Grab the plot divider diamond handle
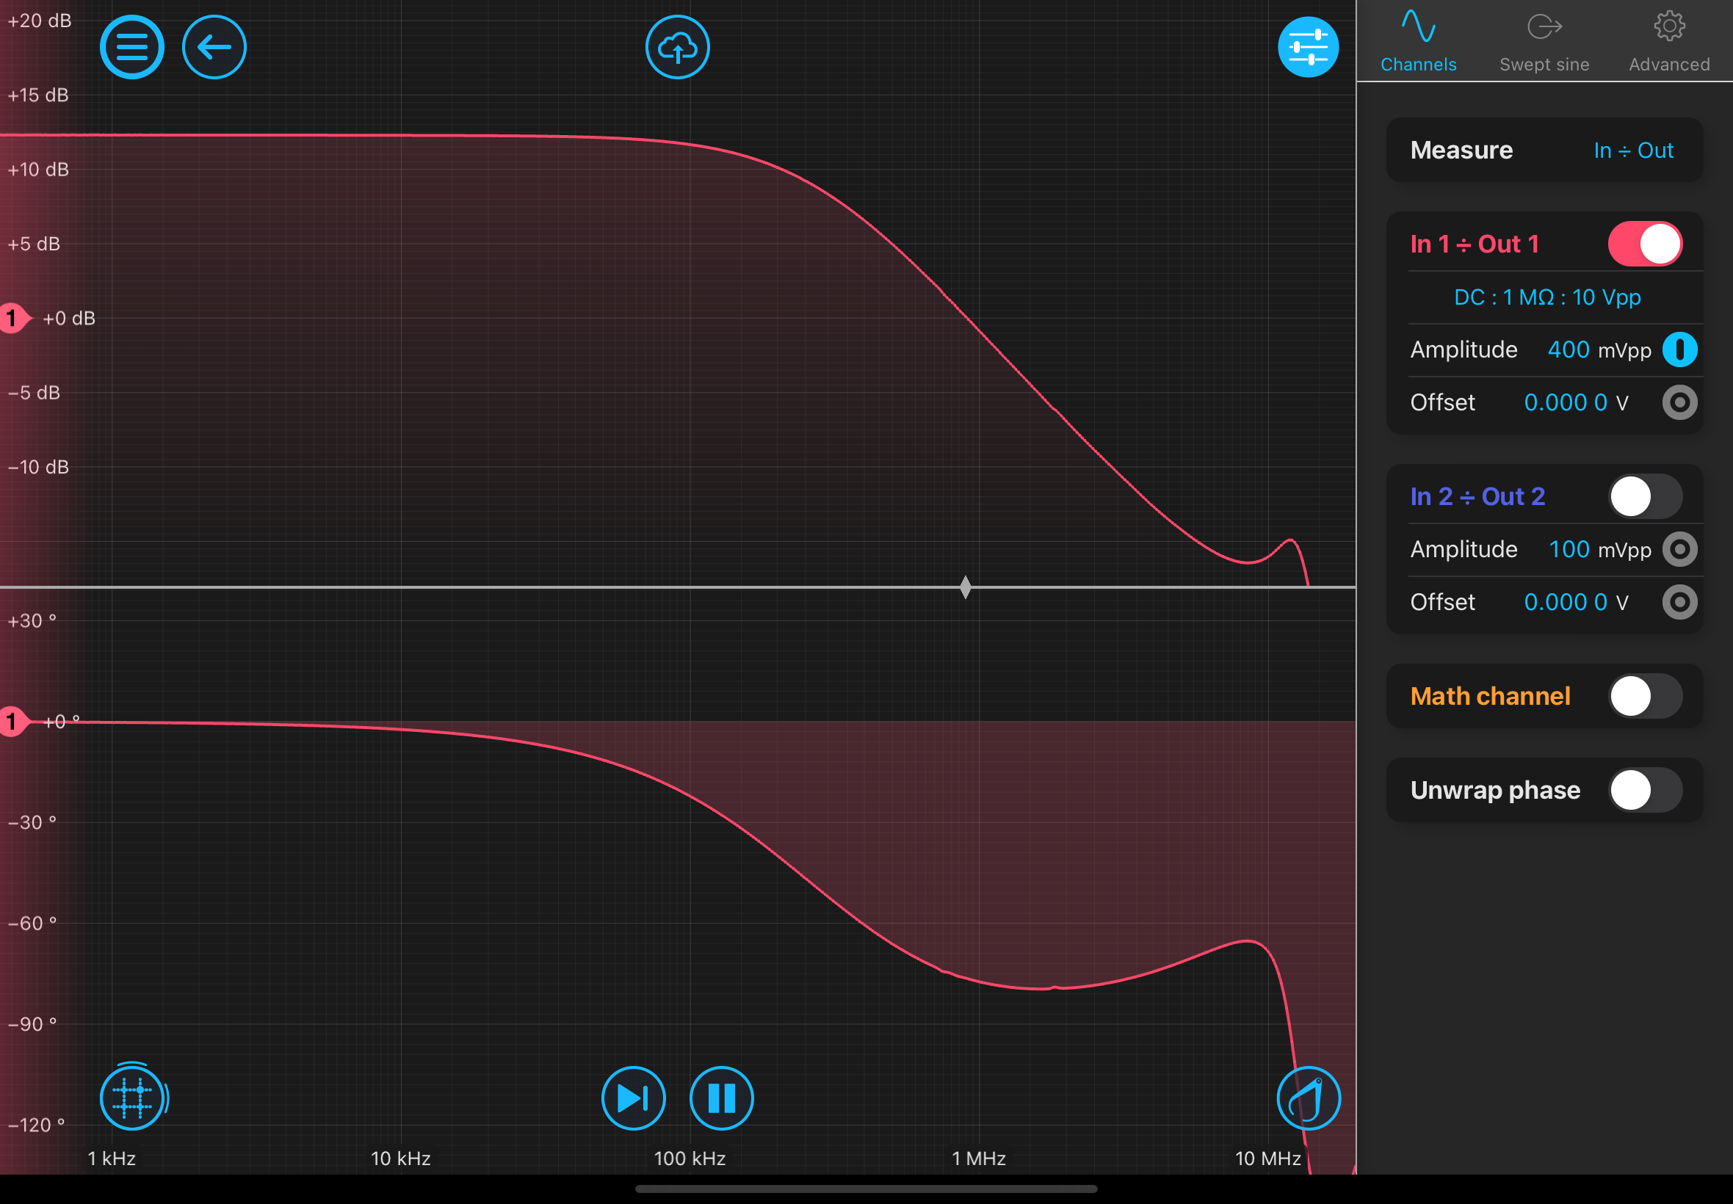 966,587
